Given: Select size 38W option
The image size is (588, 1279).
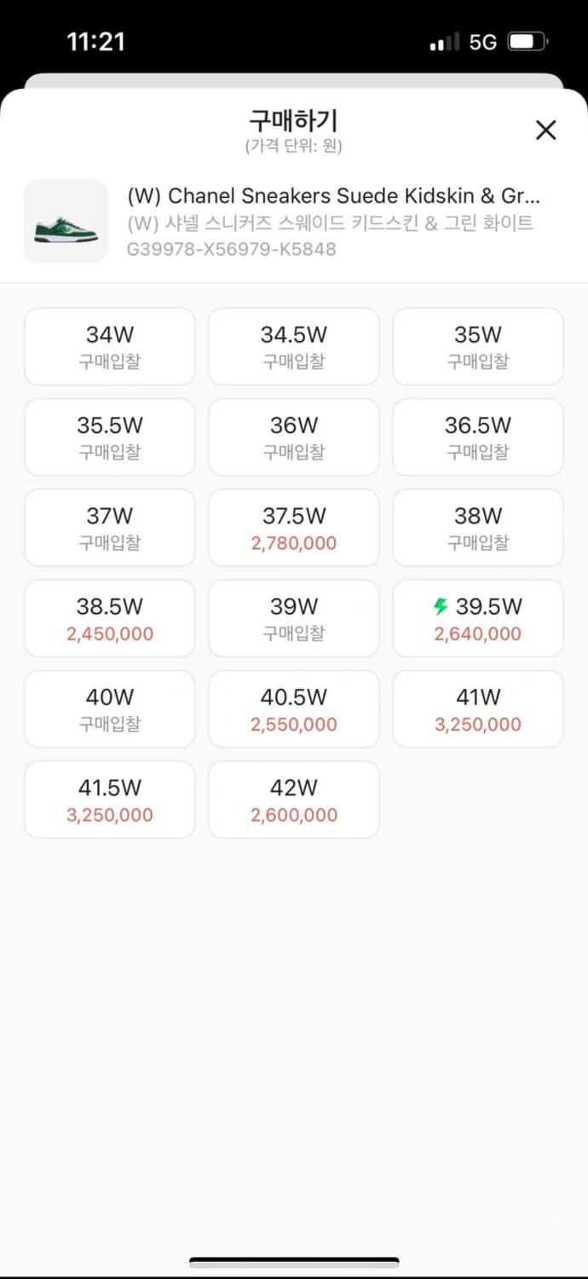Looking at the screenshot, I should [477, 527].
